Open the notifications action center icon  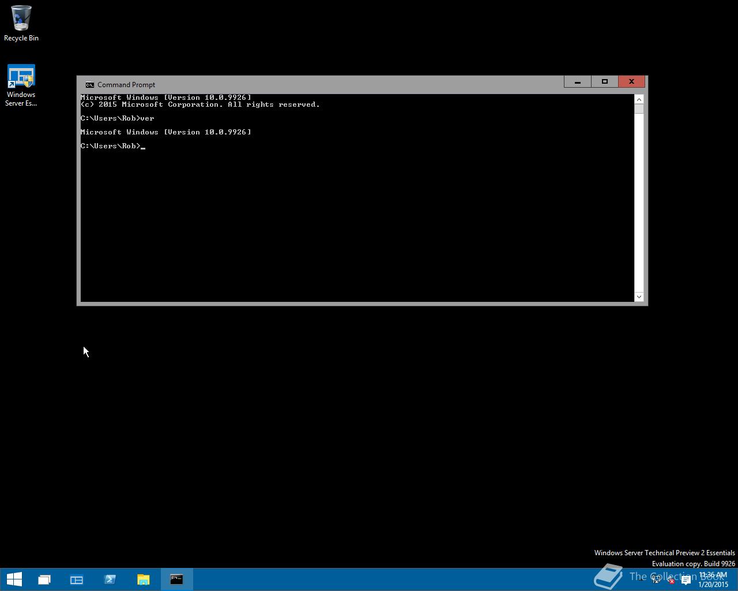point(686,580)
